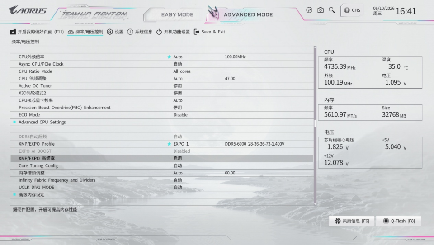The width and height of the screenshot is (434, 245).
Task: Click the 32768 MB size reading
Action: pos(394,115)
